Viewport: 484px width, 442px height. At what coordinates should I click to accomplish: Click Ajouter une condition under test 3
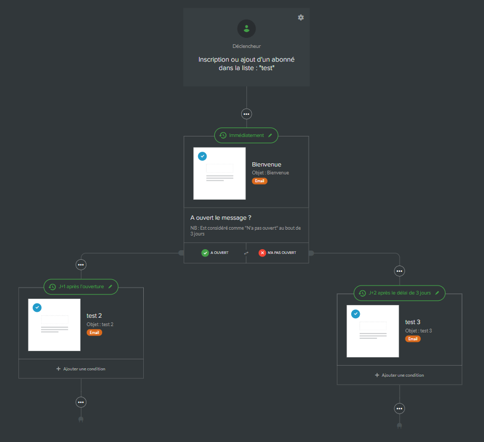pos(399,375)
